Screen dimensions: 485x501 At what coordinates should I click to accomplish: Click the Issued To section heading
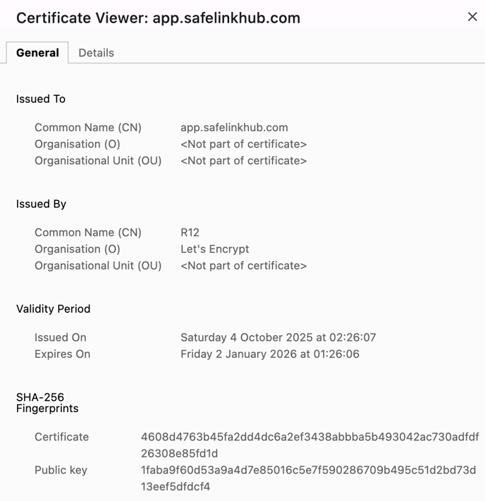tap(41, 99)
